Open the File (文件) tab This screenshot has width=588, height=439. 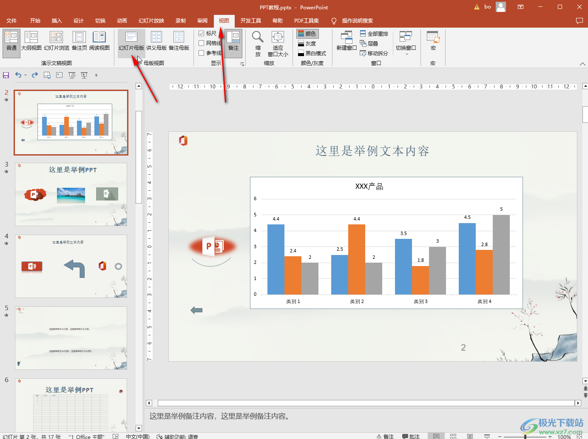(x=11, y=20)
